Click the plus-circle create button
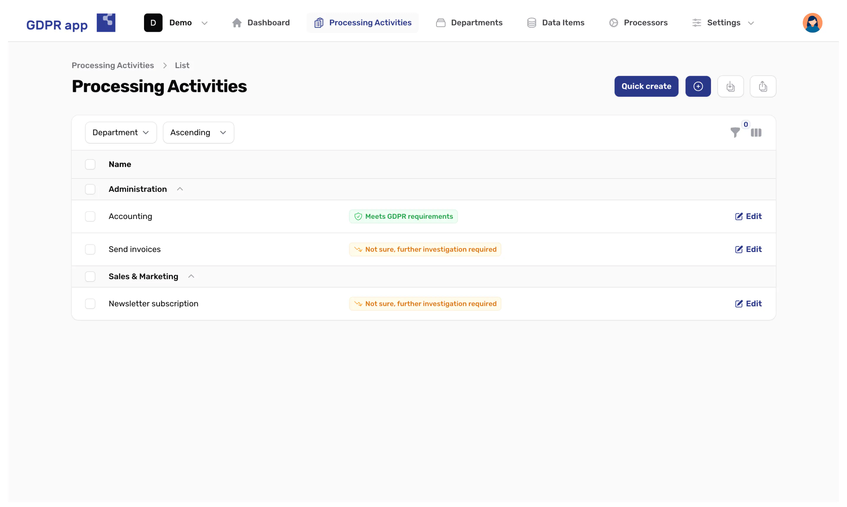The height and width of the screenshot is (507, 847). 698,86
